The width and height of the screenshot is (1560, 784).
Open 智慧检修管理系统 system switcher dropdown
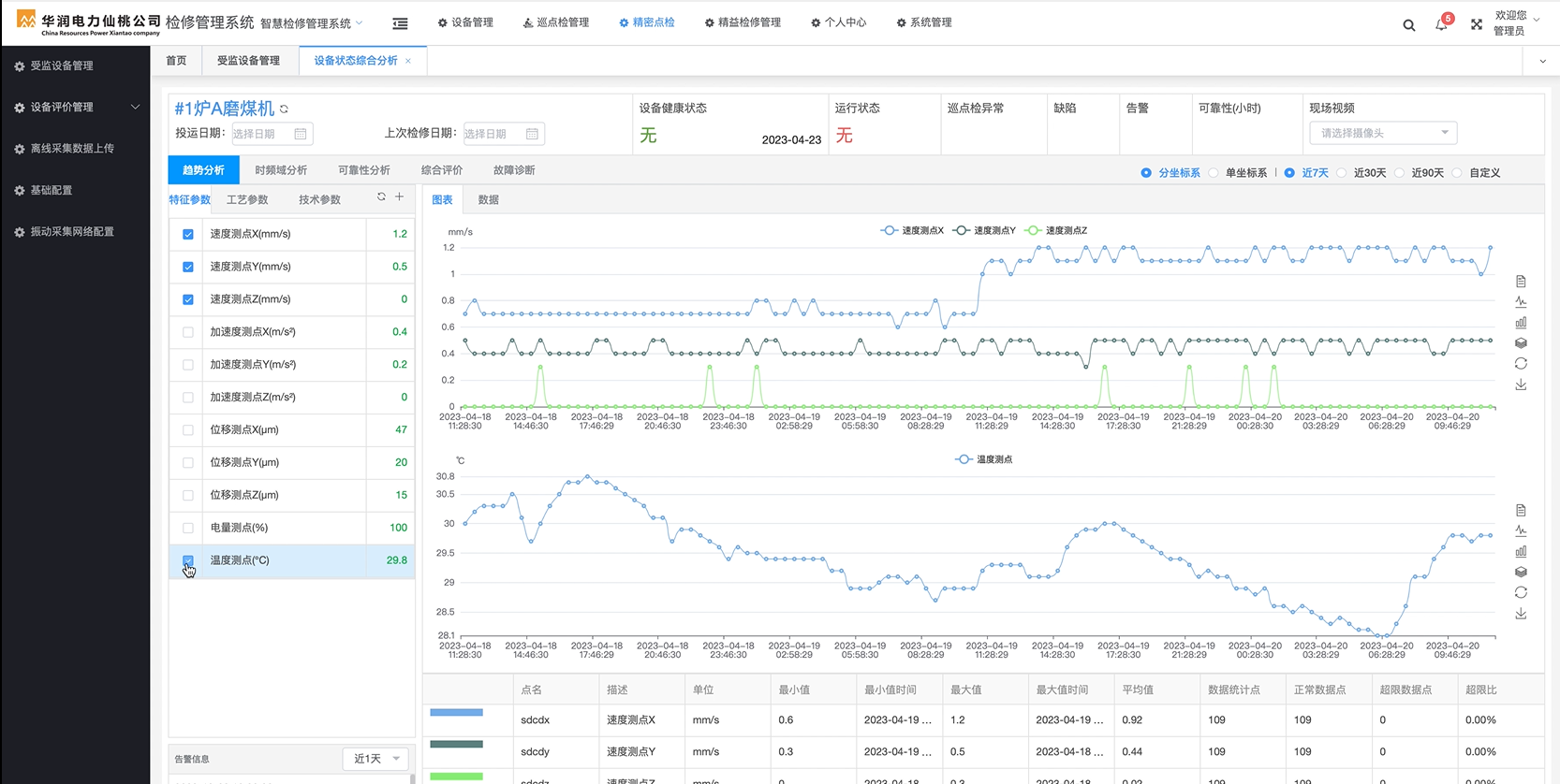311,23
